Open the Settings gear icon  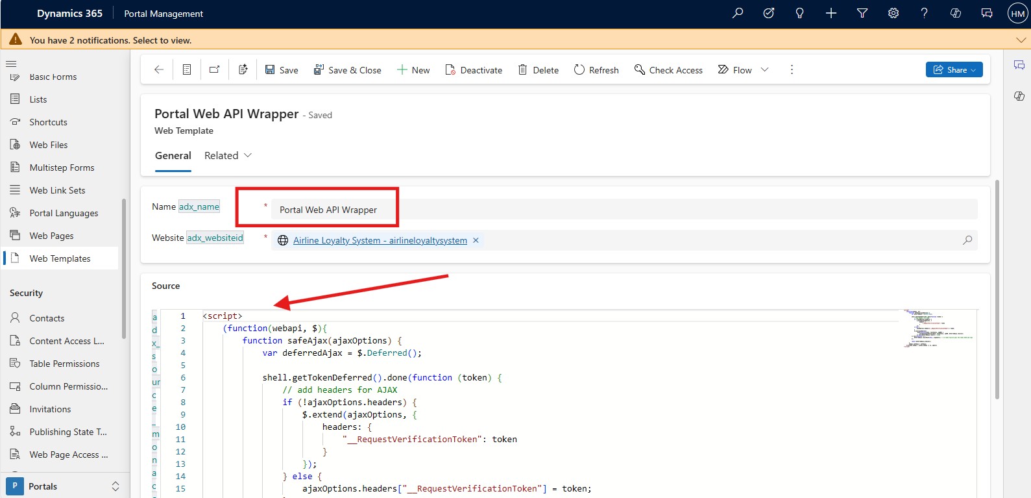pos(893,13)
